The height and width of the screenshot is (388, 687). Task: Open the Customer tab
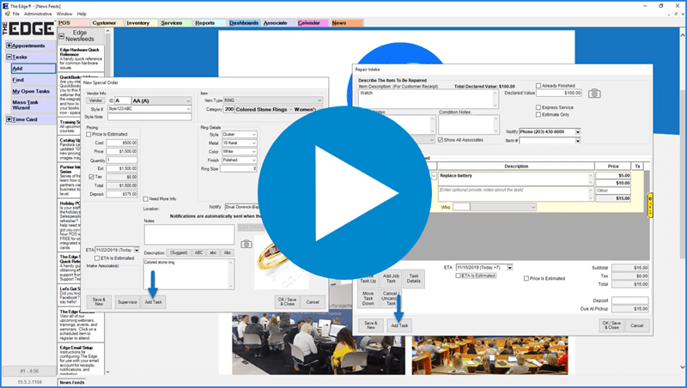pyautogui.click(x=106, y=23)
